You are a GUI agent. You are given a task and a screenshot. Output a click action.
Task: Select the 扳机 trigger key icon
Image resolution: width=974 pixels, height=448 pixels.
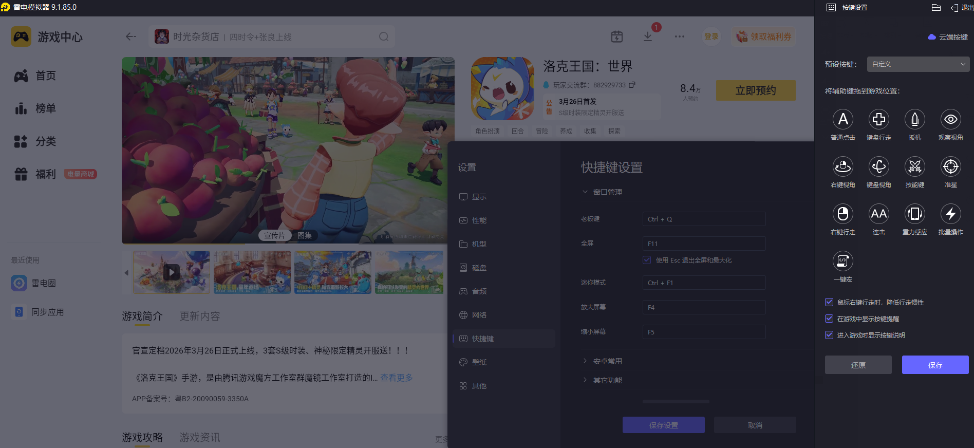click(x=915, y=119)
